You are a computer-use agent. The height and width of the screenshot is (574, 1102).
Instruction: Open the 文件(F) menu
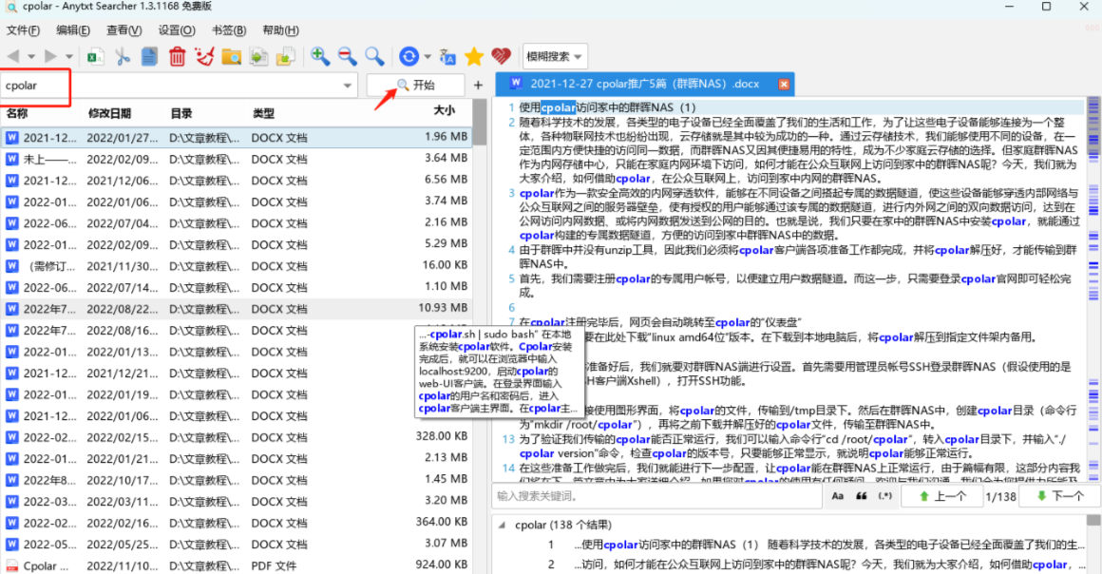pyautogui.click(x=23, y=30)
